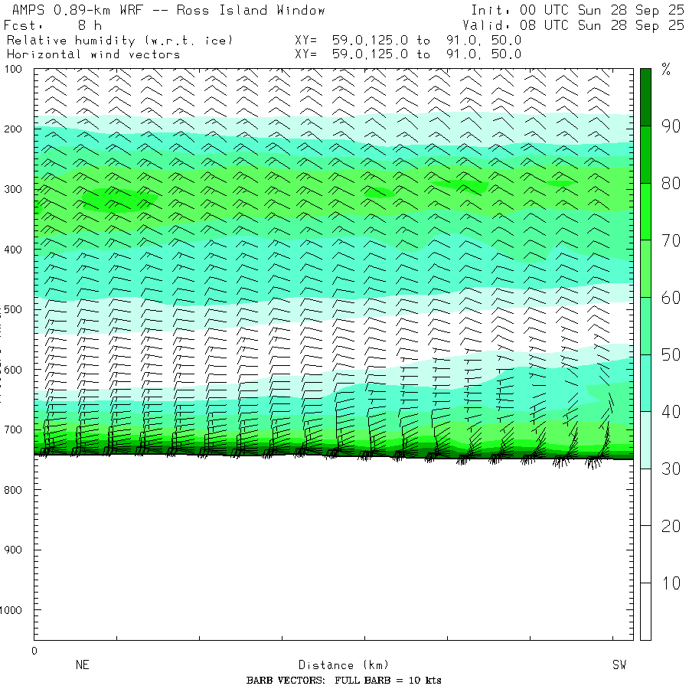
Task: Click the XY coordinates on the relative humidity line
Action: [408, 41]
